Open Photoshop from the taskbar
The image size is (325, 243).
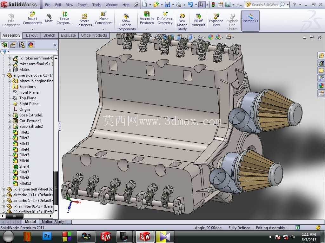point(47,236)
